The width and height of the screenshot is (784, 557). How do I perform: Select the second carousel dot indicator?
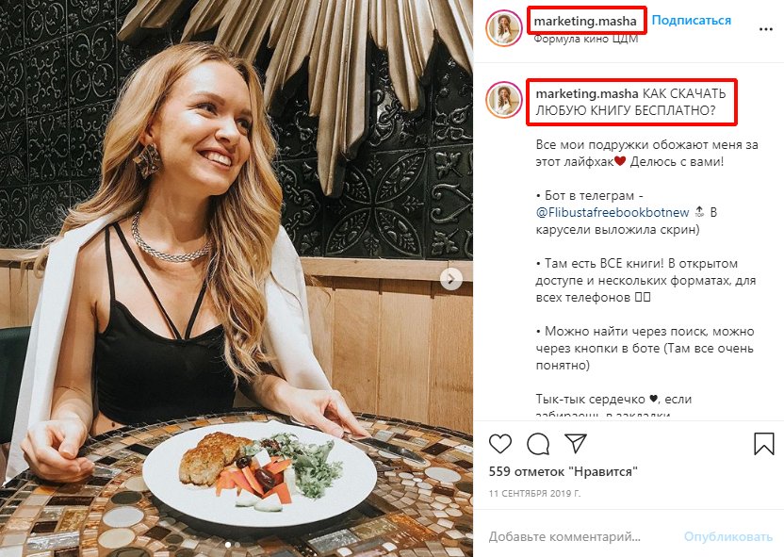(x=237, y=545)
